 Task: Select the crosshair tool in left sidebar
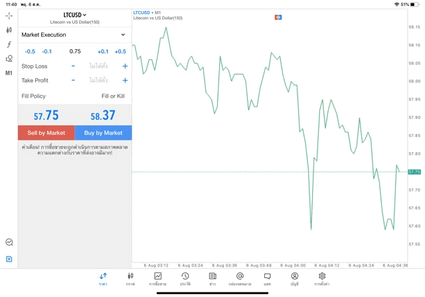click(x=9, y=15)
